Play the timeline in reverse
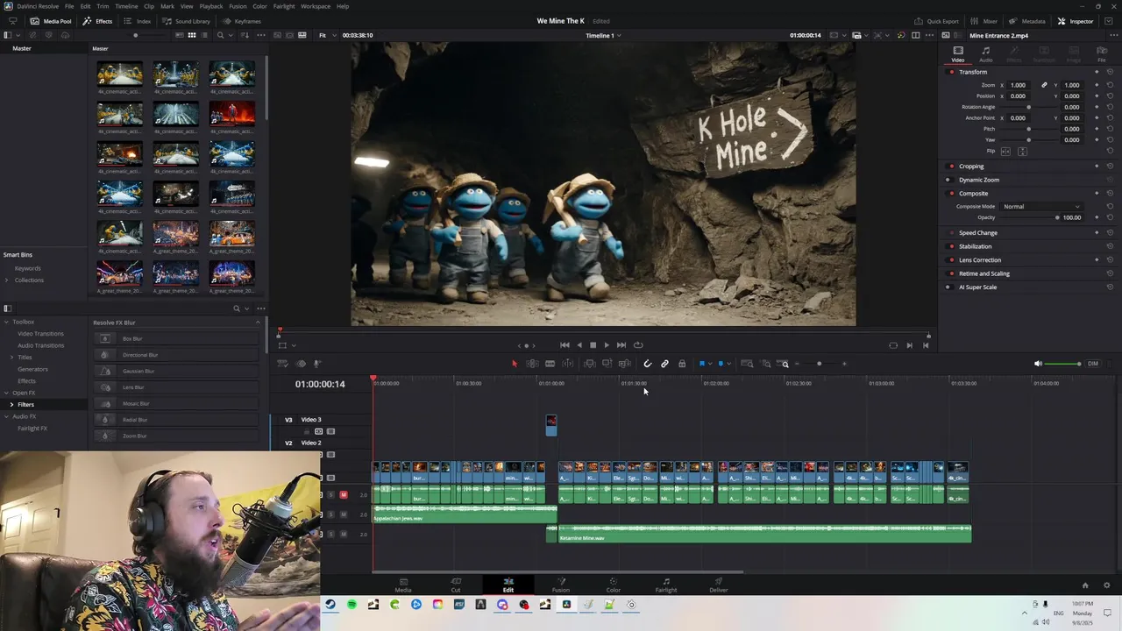 pyautogui.click(x=579, y=345)
